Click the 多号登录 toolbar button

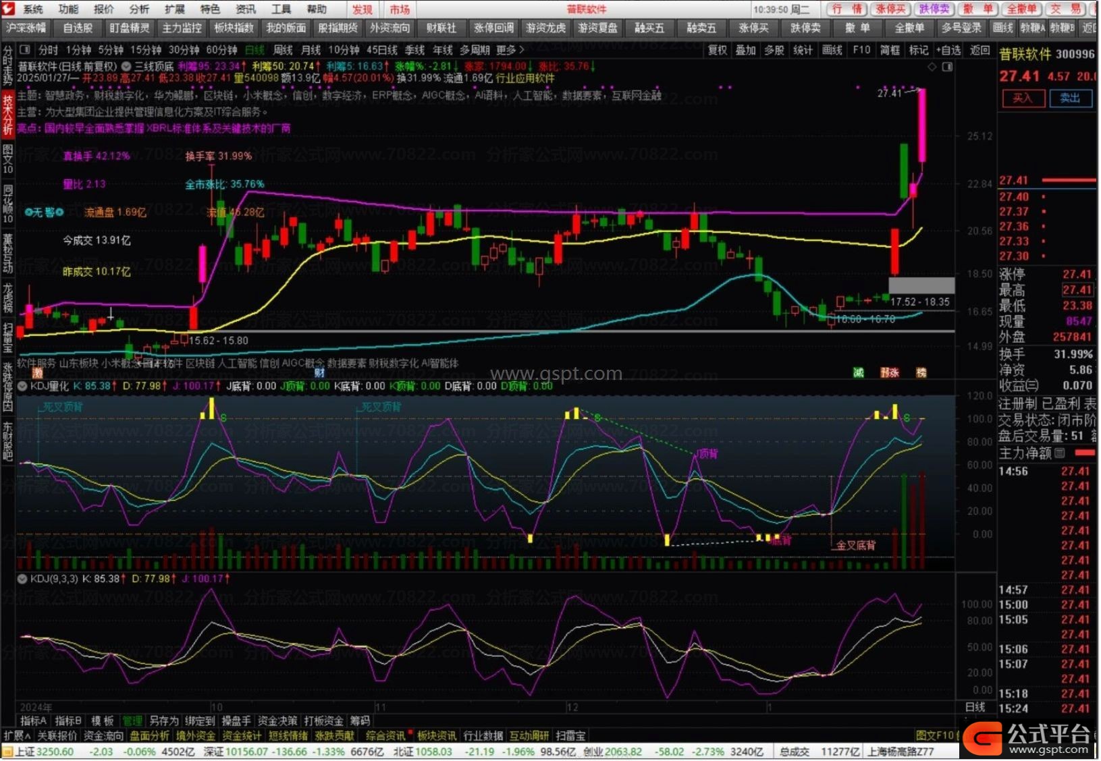[961, 28]
